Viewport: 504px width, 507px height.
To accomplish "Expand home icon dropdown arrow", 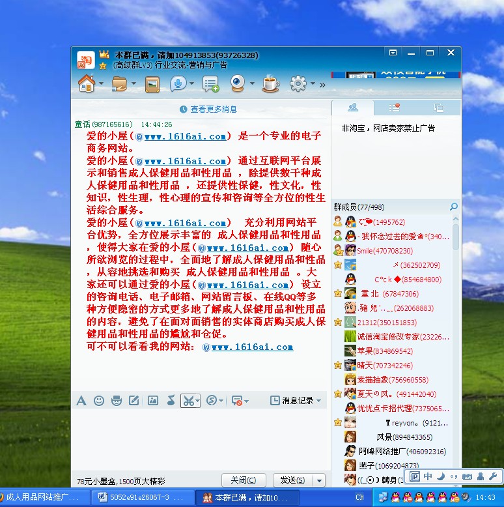I will 101,83.
